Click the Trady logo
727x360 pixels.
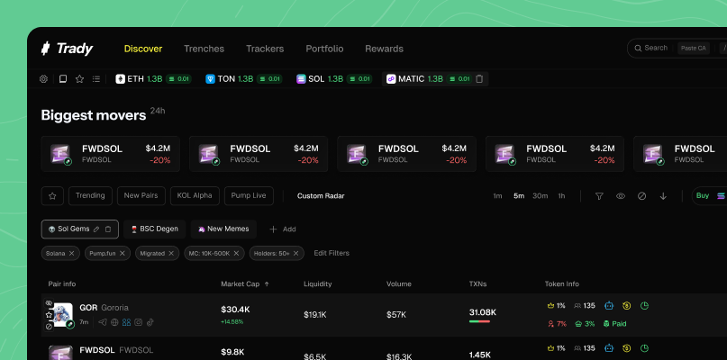[68, 49]
